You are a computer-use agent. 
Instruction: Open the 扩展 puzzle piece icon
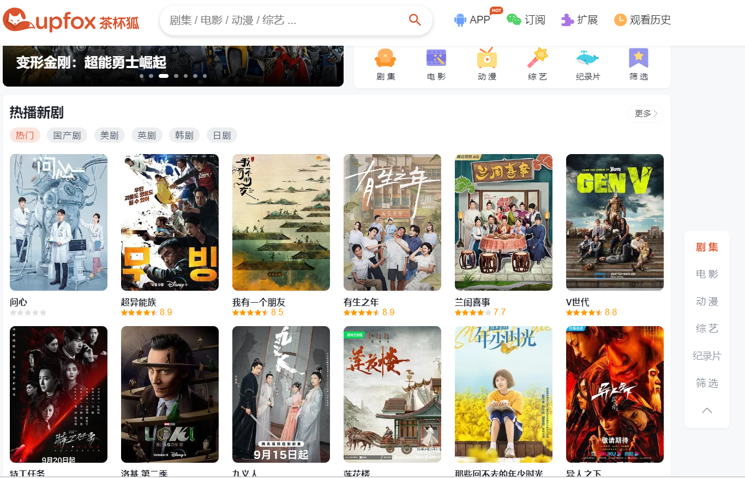[x=568, y=20]
